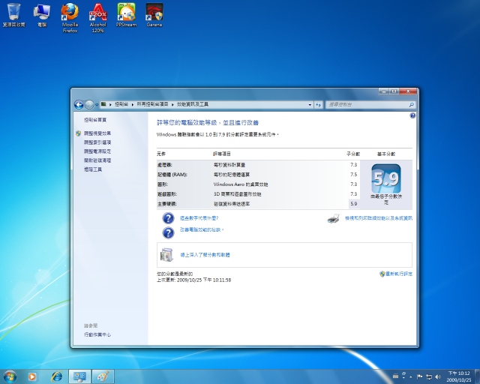480x384 pixels.
Task: Open the Windows Start orb
Action: 10,376
